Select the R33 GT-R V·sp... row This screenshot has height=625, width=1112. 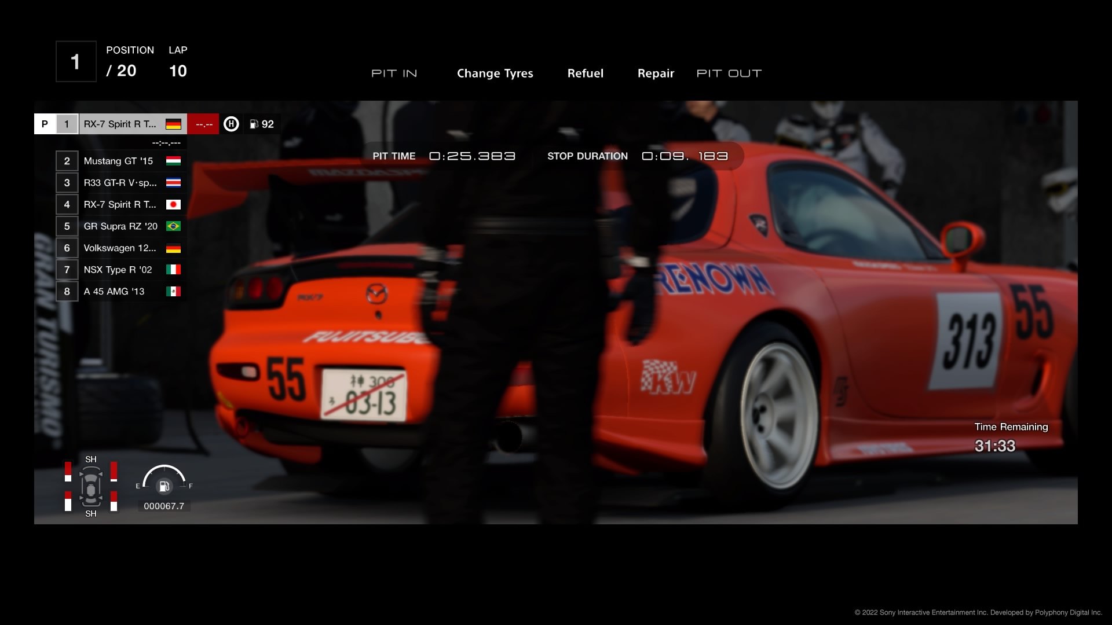tap(121, 183)
